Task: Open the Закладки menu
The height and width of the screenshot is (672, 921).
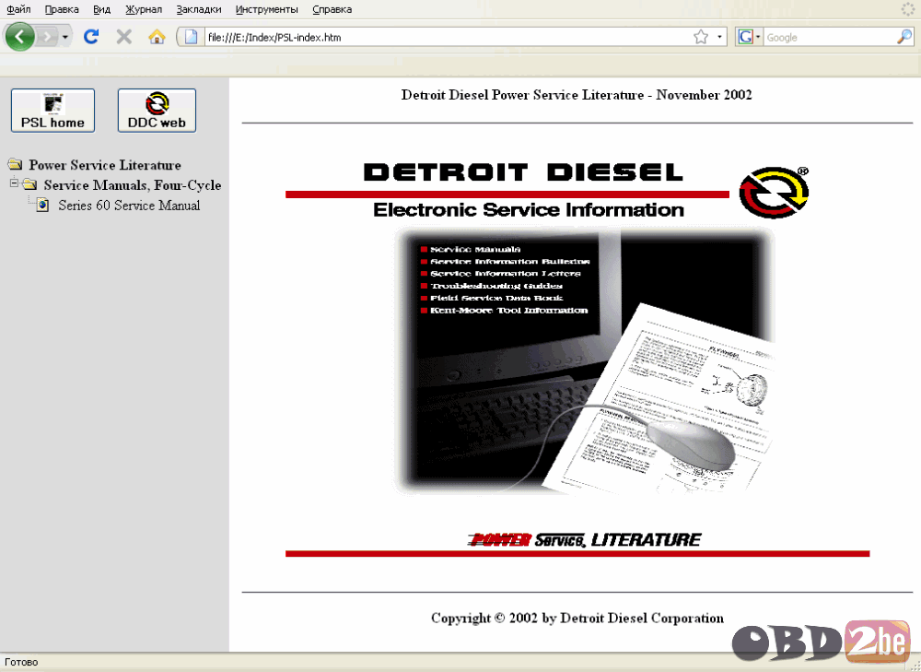Action: coord(199,9)
